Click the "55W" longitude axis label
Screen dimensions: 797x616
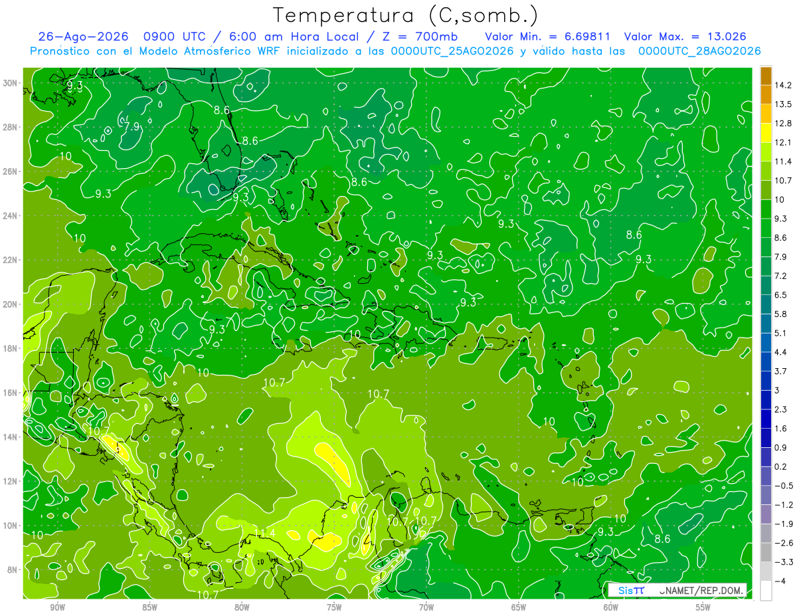coord(703,607)
